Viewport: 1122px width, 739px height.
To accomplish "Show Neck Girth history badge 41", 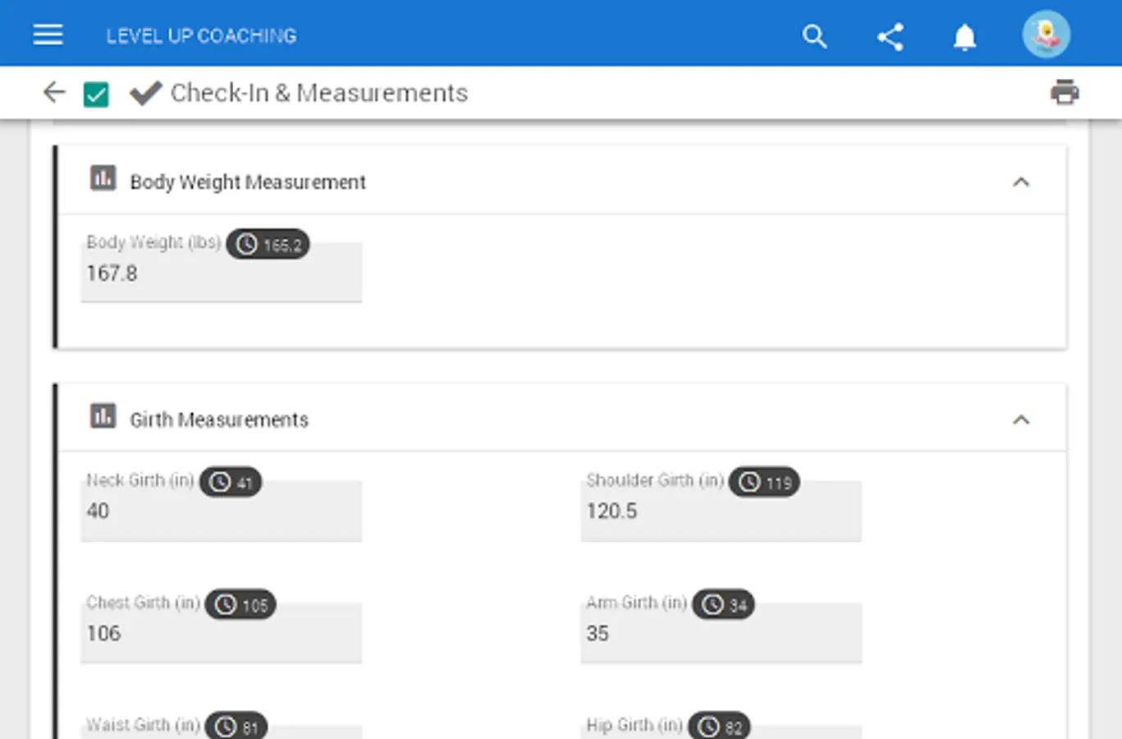I will tap(231, 482).
